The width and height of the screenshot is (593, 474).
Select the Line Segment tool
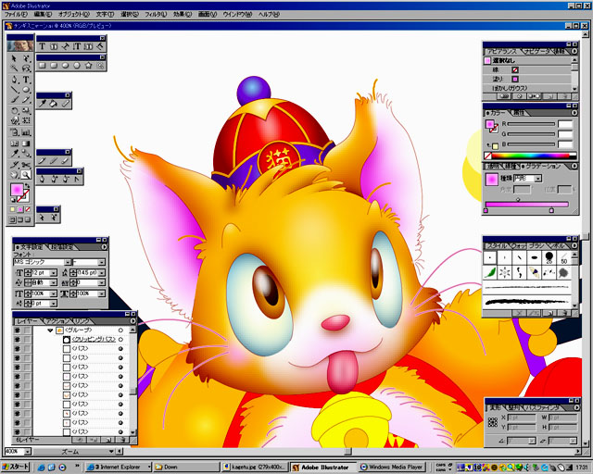tap(15, 90)
